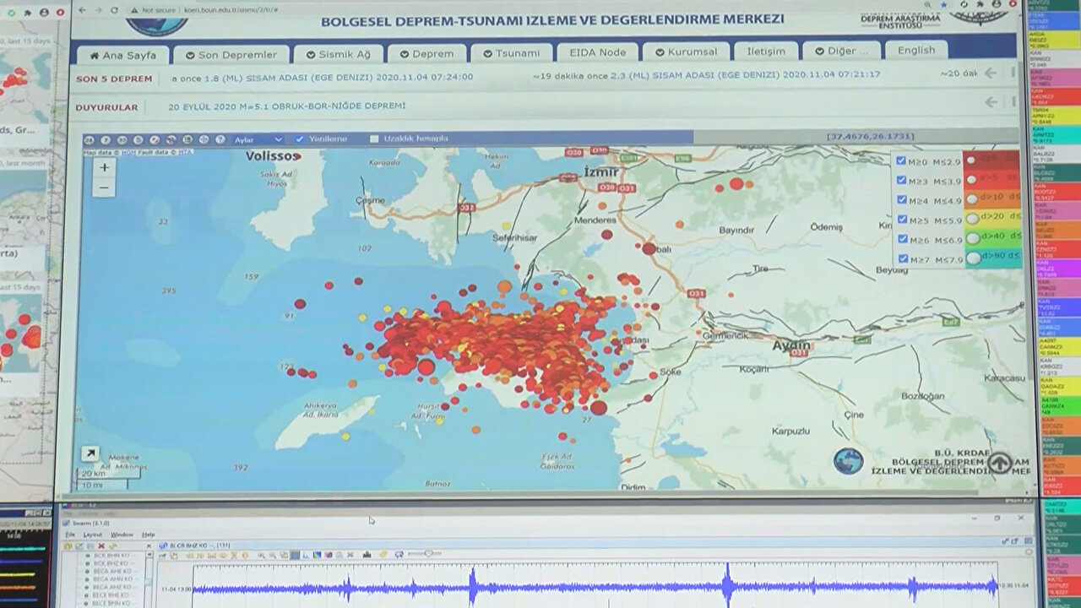Click the '24' hours filter icon in map toolbar

pyautogui.click(x=90, y=139)
